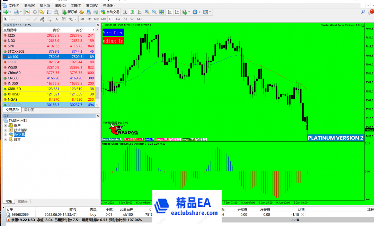This screenshot has height=226, width=374.
Task: Select the D1 timeframe
Action: (x=125, y=19)
